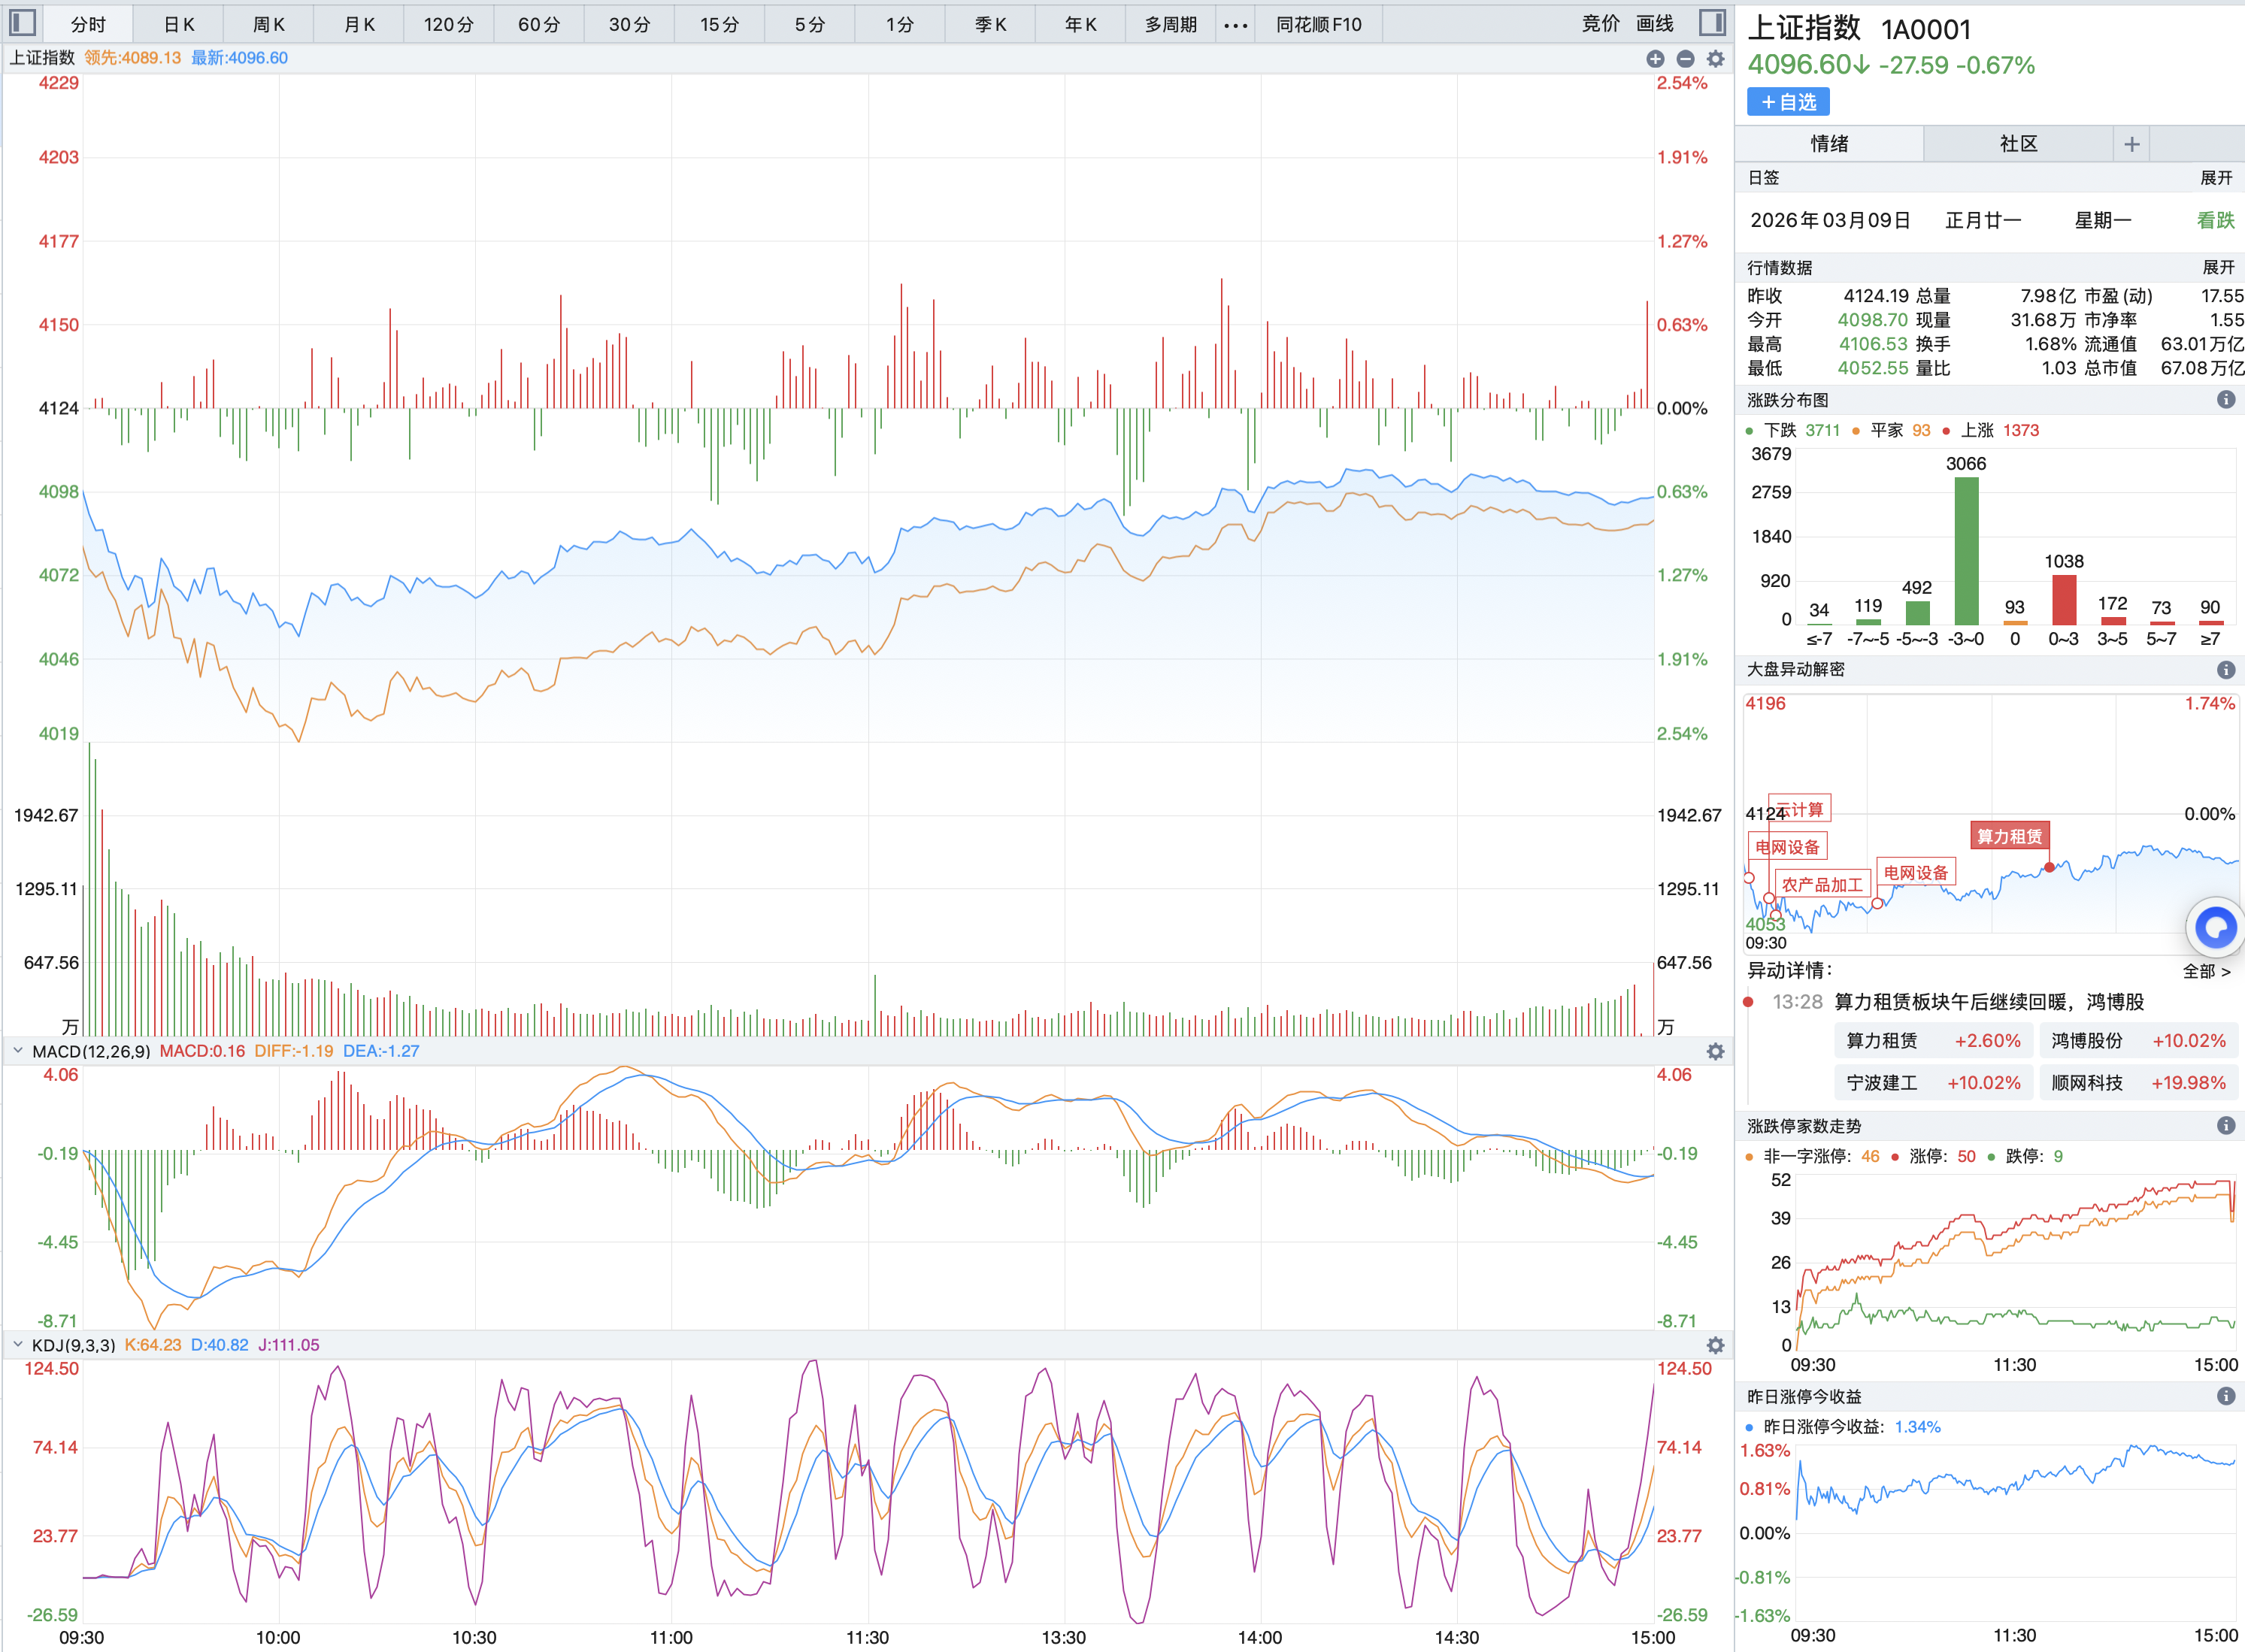The height and width of the screenshot is (1652, 2245).
Task: Activate the 画线 drawing tool
Action: point(1655,24)
